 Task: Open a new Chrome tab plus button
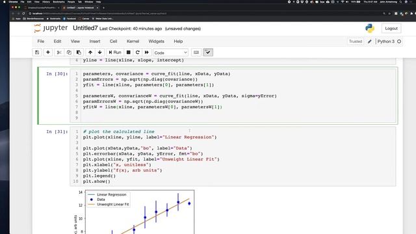point(103,8)
